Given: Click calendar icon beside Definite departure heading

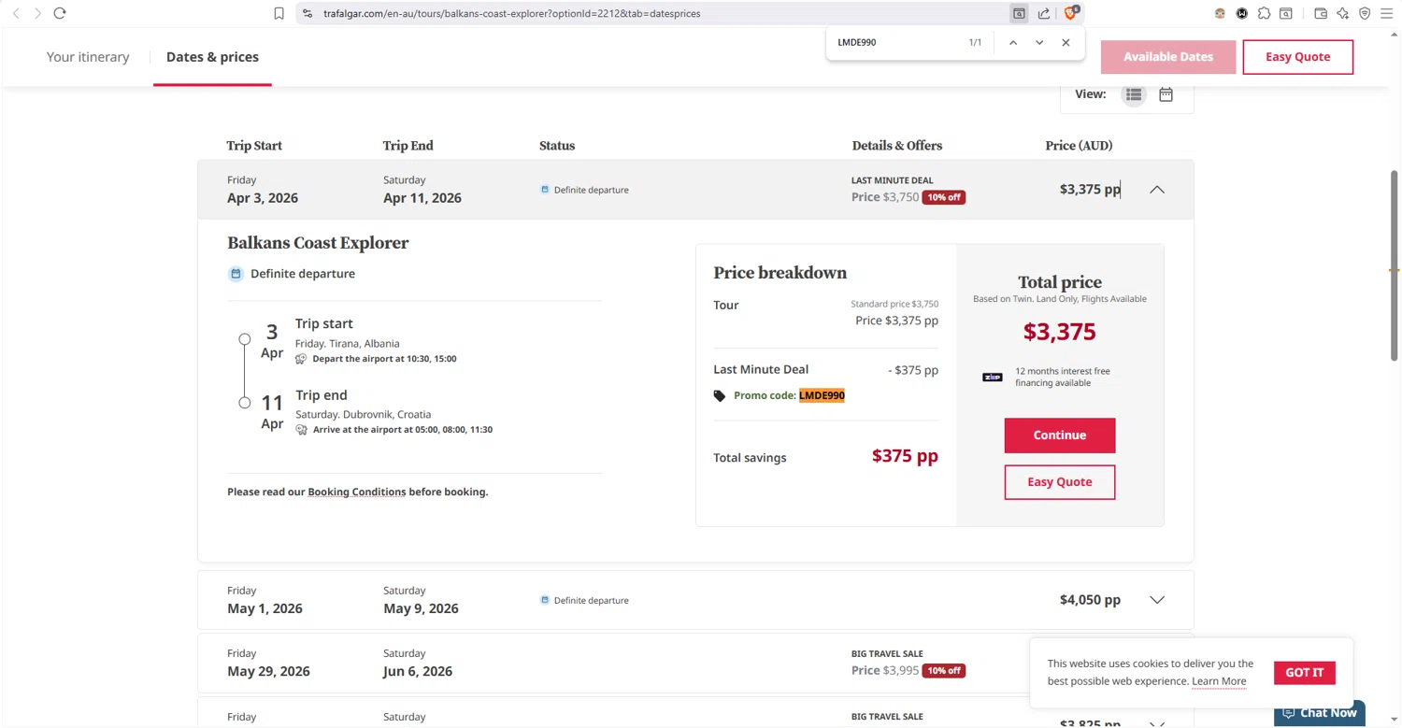Looking at the screenshot, I should 236,274.
